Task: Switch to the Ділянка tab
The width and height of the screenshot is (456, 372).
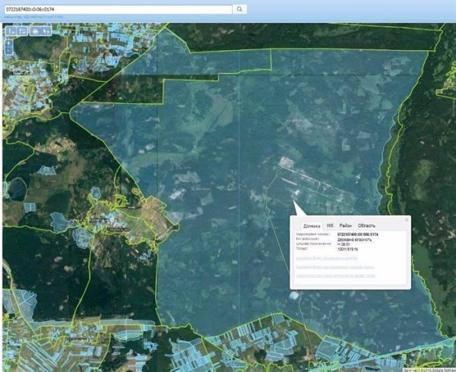Action: tap(312, 226)
